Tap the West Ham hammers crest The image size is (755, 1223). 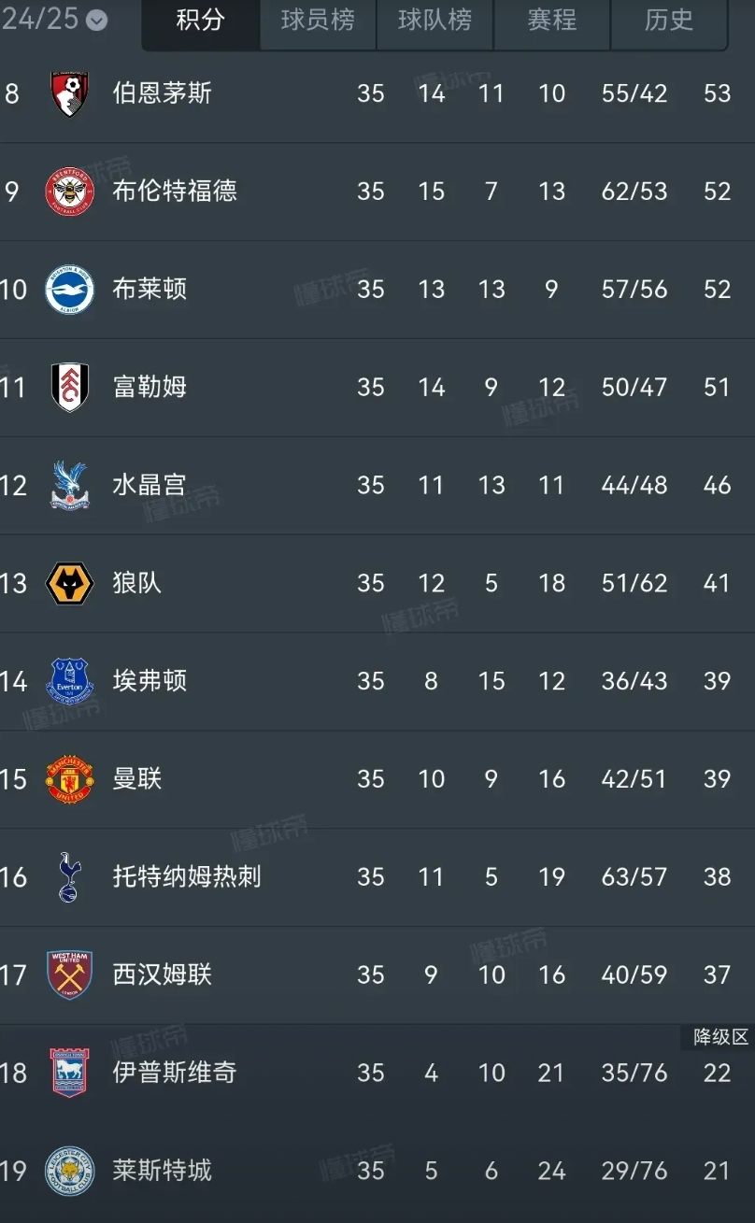coord(70,974)
